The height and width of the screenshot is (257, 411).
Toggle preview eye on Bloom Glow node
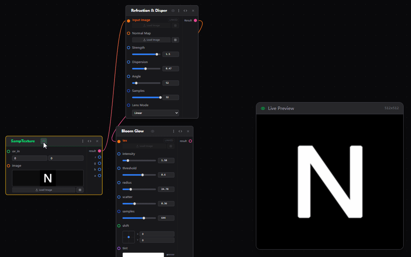pyautogui.click(x=153, y=131)
